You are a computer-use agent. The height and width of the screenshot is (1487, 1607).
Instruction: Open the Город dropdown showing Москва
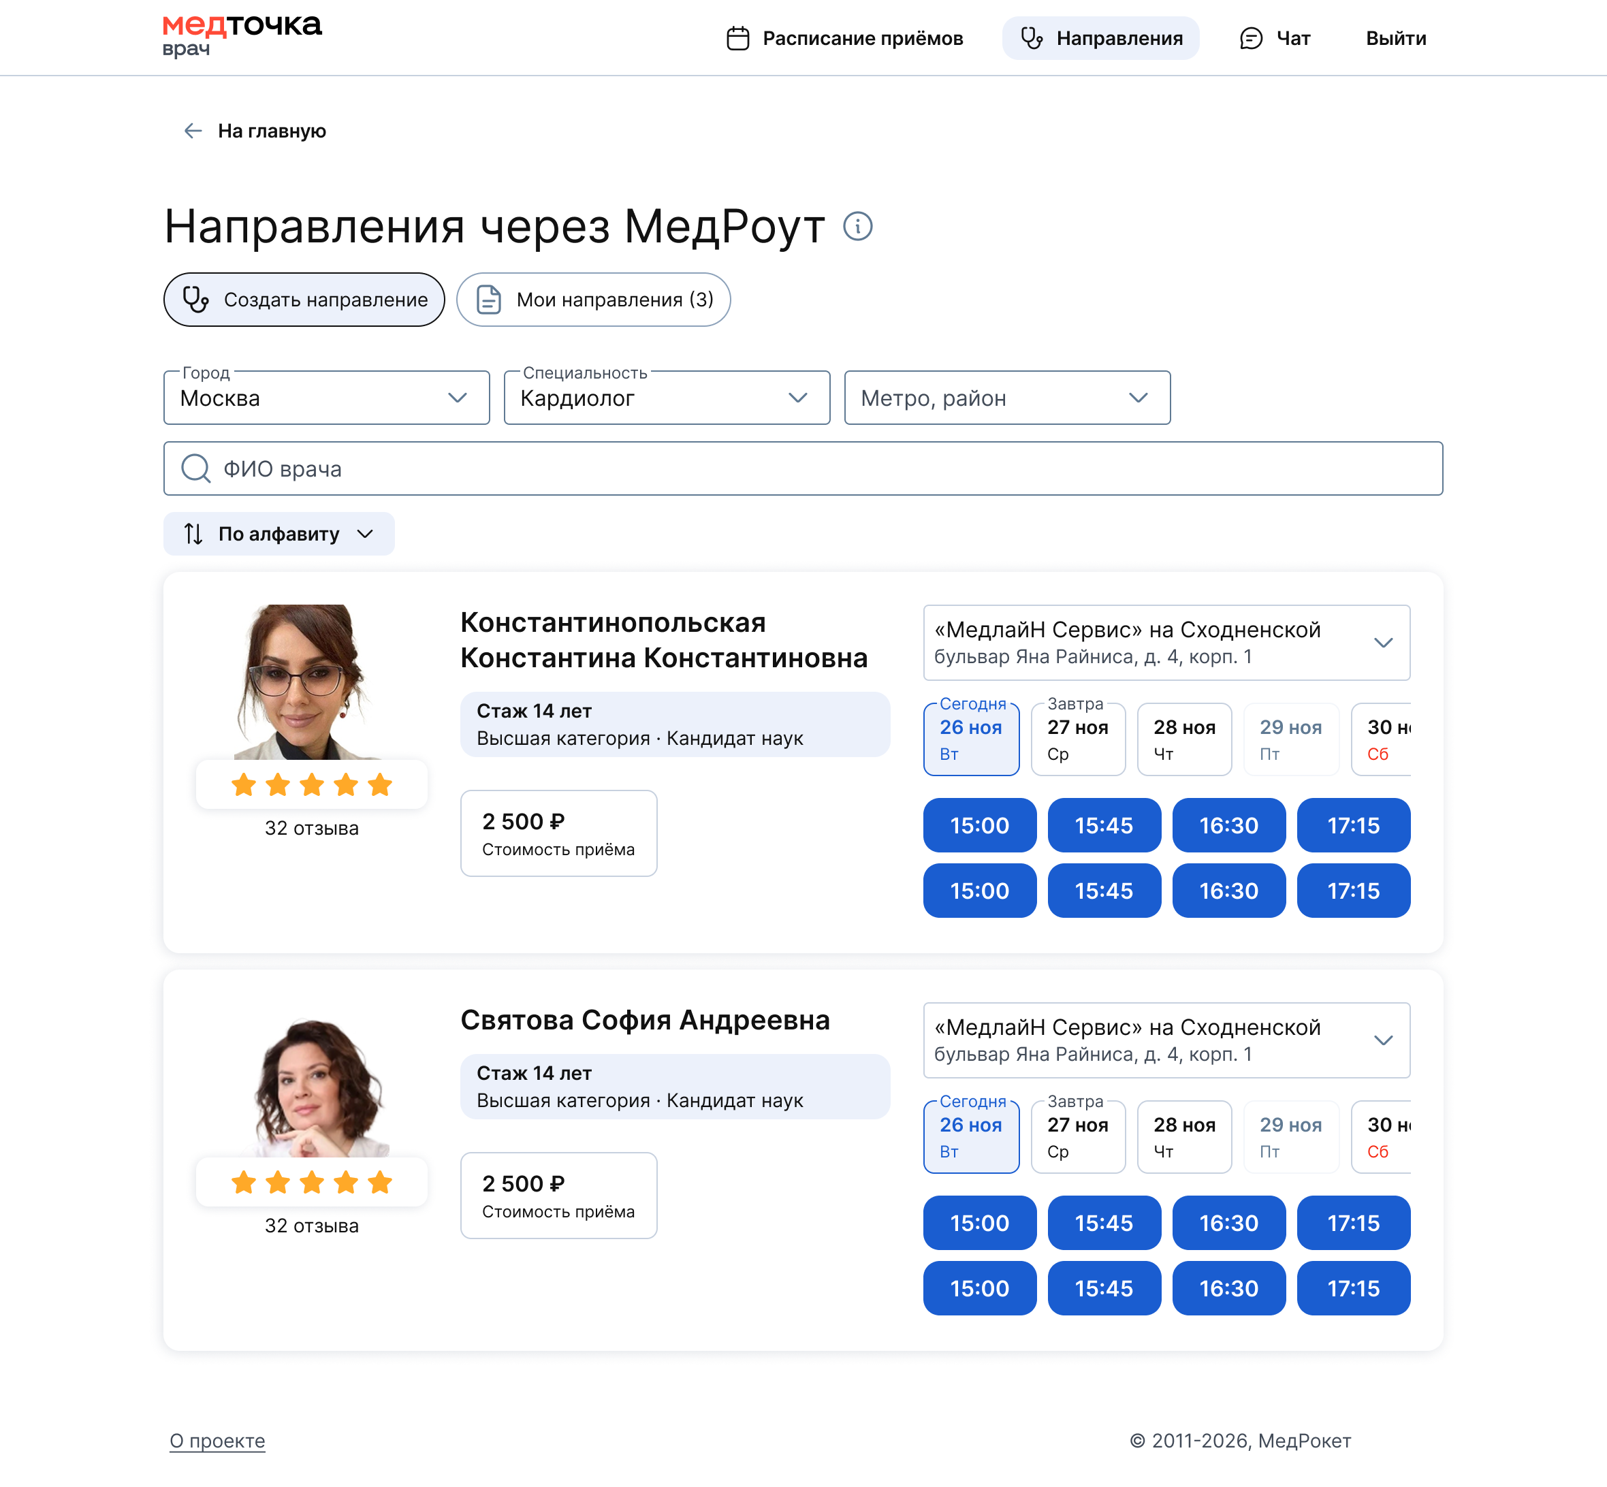click(326, 398)
